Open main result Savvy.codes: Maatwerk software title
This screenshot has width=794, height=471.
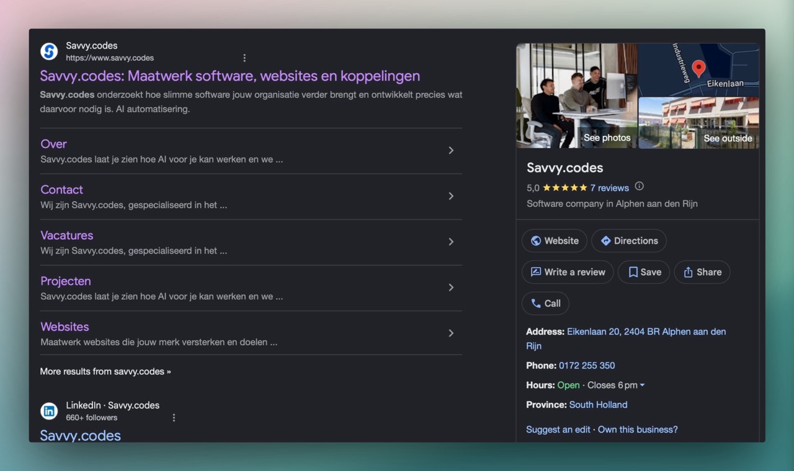(x=230, y=76)
